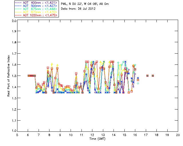Click the 16 tick label on time axis
This screenshot has height=146, width=183.
135,135
